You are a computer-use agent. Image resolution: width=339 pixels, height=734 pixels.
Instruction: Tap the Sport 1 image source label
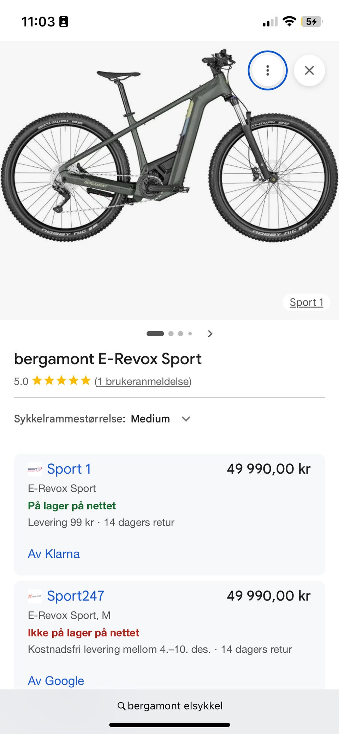[x=307, y=302]
